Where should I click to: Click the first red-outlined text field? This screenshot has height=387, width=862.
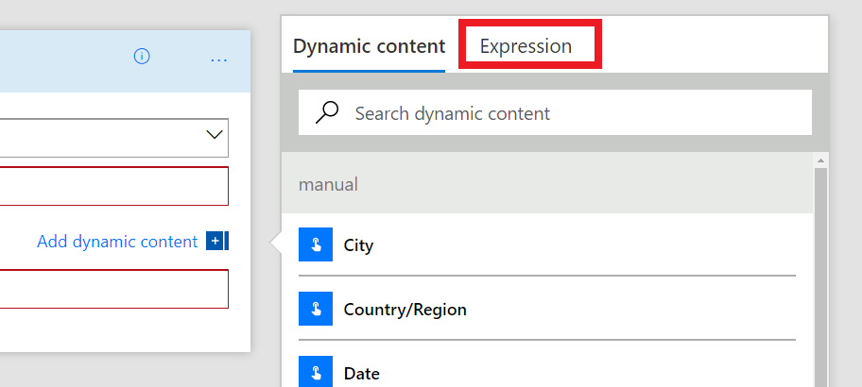click(113, 186)
